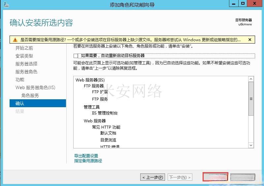Select 目录浏览 row
Image resolution: width=264 pixels, height=186 pixels.
pos(108,140)
